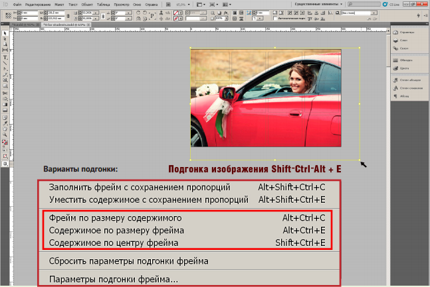Image resolution: width=430 pixels, height=287 pixels.
Task: Open the Просмотр menu
Action: pos(122,5)
